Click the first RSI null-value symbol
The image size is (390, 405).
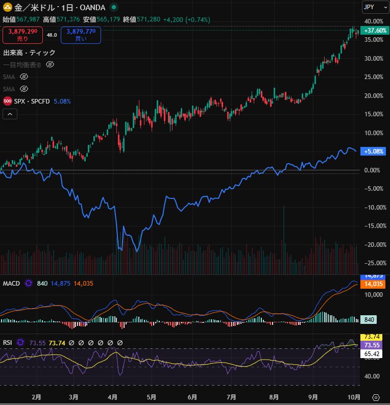59,343
